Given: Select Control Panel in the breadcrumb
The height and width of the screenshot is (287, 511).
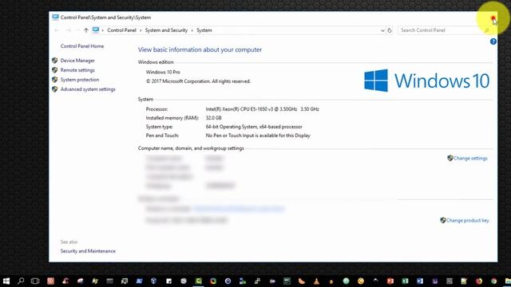Looking at the screenshot, I should [121, 30].
